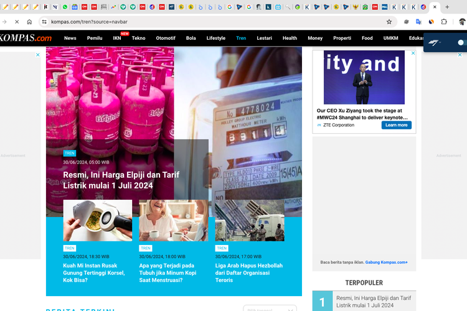The height and width of the screenshot is (311, 467).
Task: Close the ZTE advertisement with X icon
Action: [x=412, y=55]
